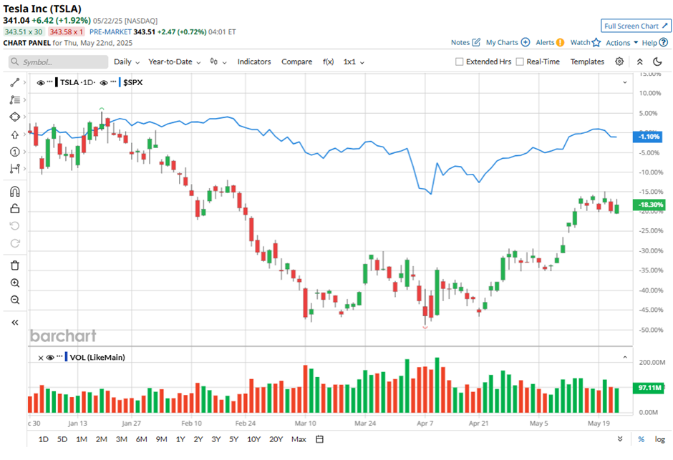
Task: Click the black TSLA color swatch
Action: click(x=57, y=82)
